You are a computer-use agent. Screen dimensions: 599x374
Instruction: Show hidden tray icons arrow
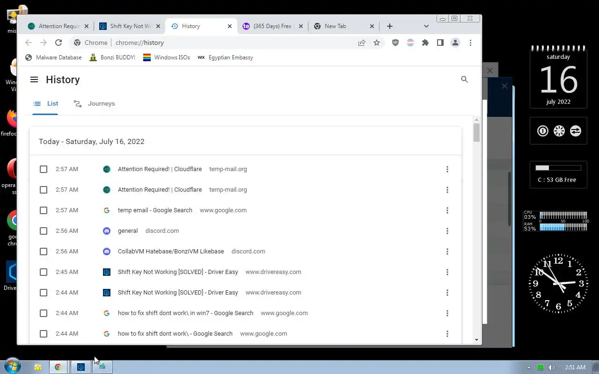click(x=529, y=367)
